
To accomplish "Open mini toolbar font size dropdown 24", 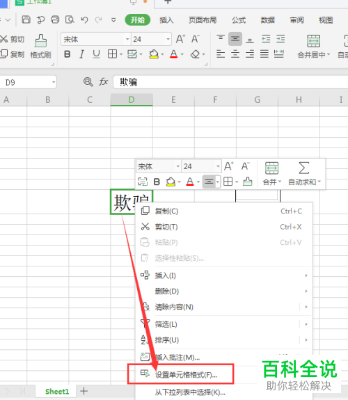I will (218, 166).
